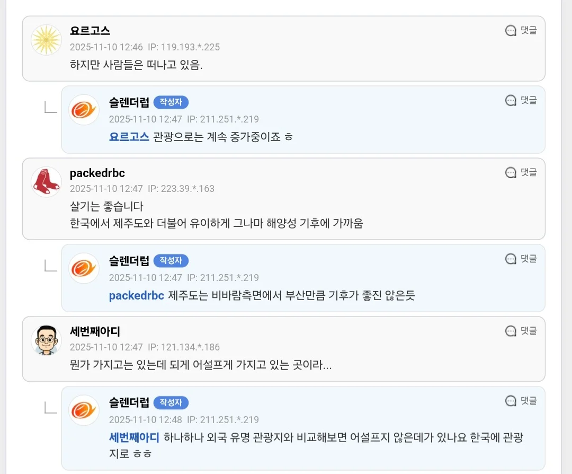Open the blue 요르고스 mention link

(129, 137)
